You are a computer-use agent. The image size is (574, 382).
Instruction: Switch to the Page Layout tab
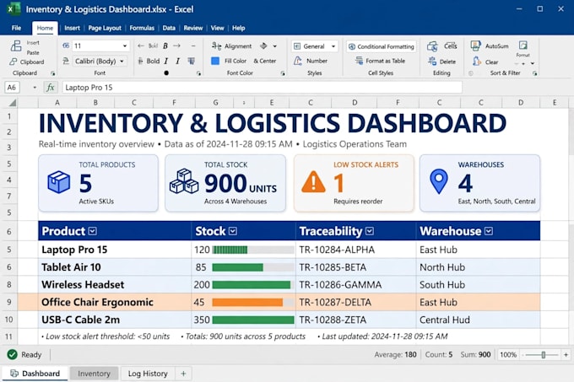(105, 28)
